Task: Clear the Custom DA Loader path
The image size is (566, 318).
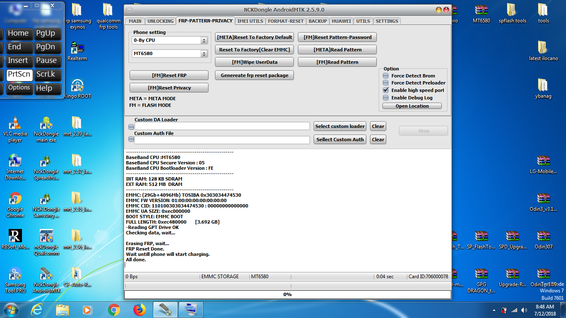Action: [378, 126]
